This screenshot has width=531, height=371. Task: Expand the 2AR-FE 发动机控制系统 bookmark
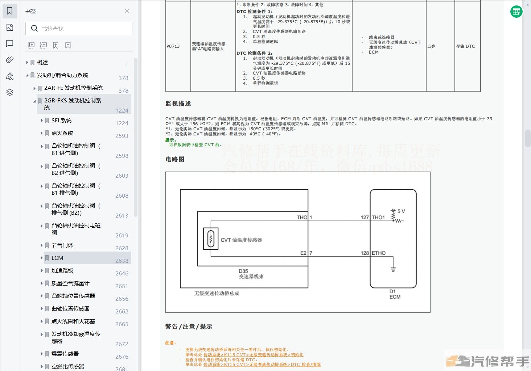34,88
